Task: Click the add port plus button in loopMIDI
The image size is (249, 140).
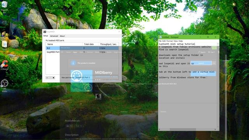Action: click(47, 78)
